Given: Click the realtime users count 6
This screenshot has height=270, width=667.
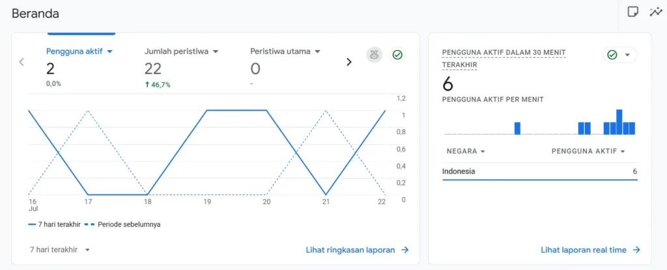Looking at the screenshot, I should click(x=448, y=84).
